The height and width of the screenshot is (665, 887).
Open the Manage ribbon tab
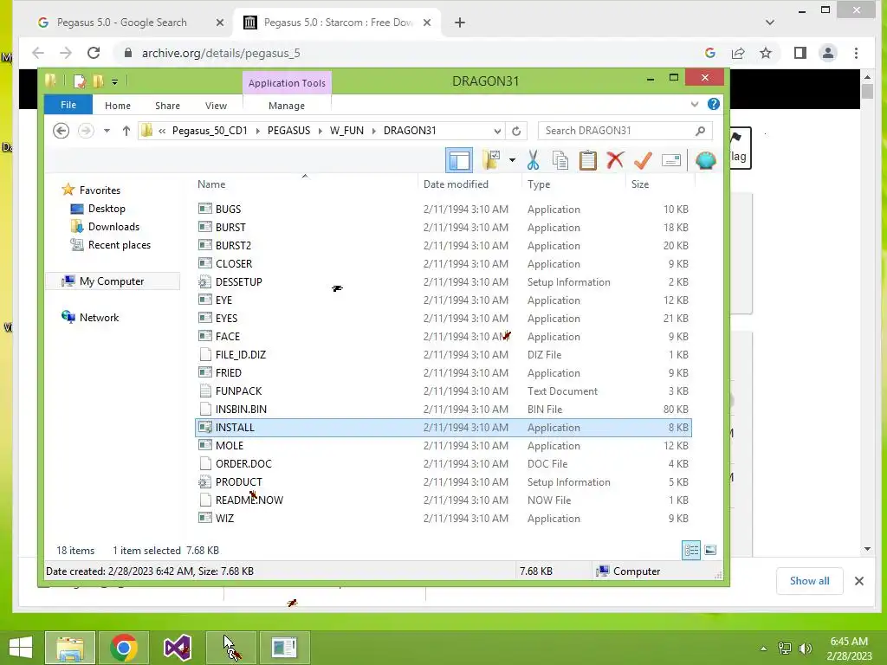pos(287,106)
